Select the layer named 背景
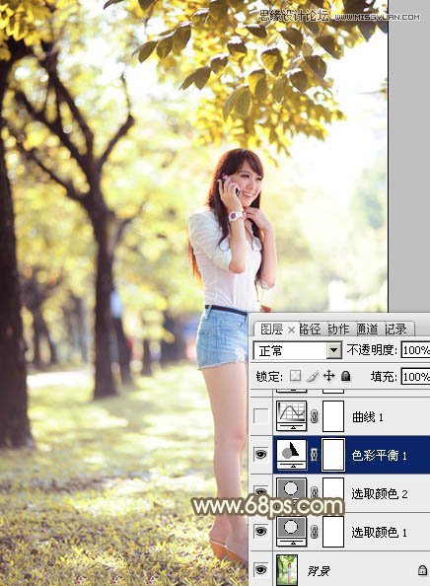 point(319,571)
